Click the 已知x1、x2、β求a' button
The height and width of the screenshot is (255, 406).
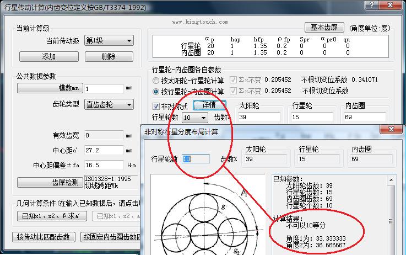52,216
